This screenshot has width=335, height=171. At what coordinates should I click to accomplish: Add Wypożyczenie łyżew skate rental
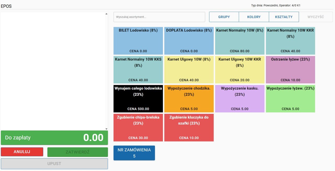point(290,98)
